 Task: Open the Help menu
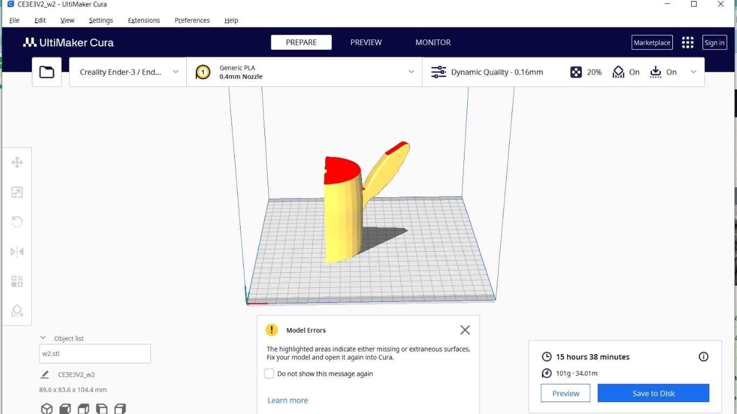click(x=231, y=20)
